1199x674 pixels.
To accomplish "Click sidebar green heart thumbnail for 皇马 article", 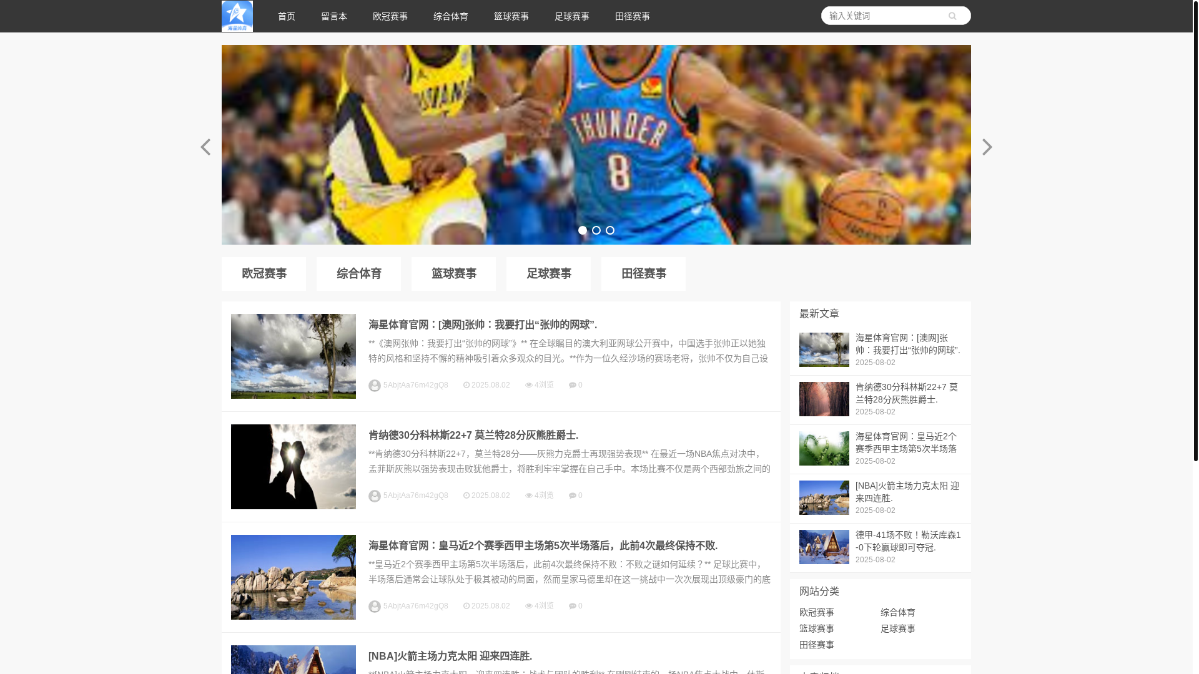I will click(x=824, y=449).
